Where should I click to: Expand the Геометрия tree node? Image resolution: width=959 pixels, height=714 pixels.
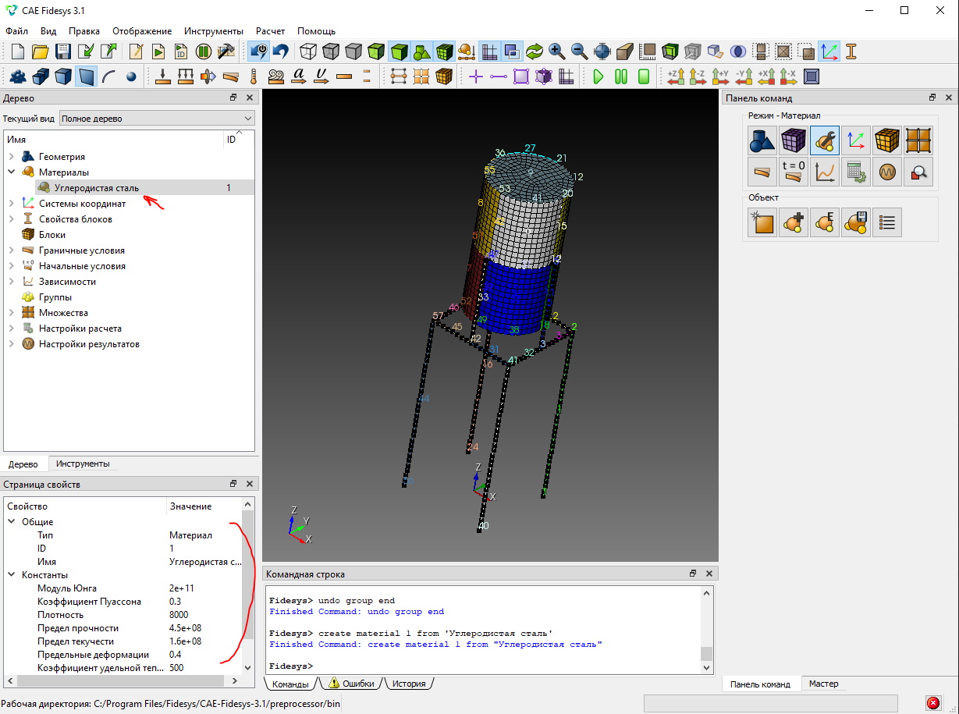(x=12, y=157)
